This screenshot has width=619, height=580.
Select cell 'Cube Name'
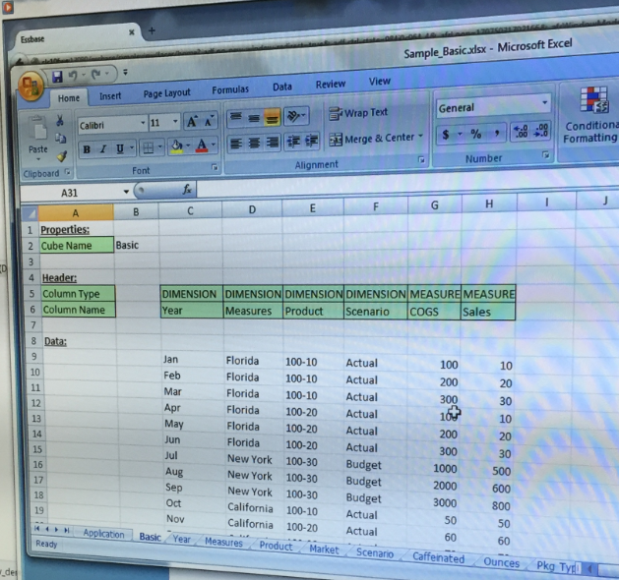(77, 246)
